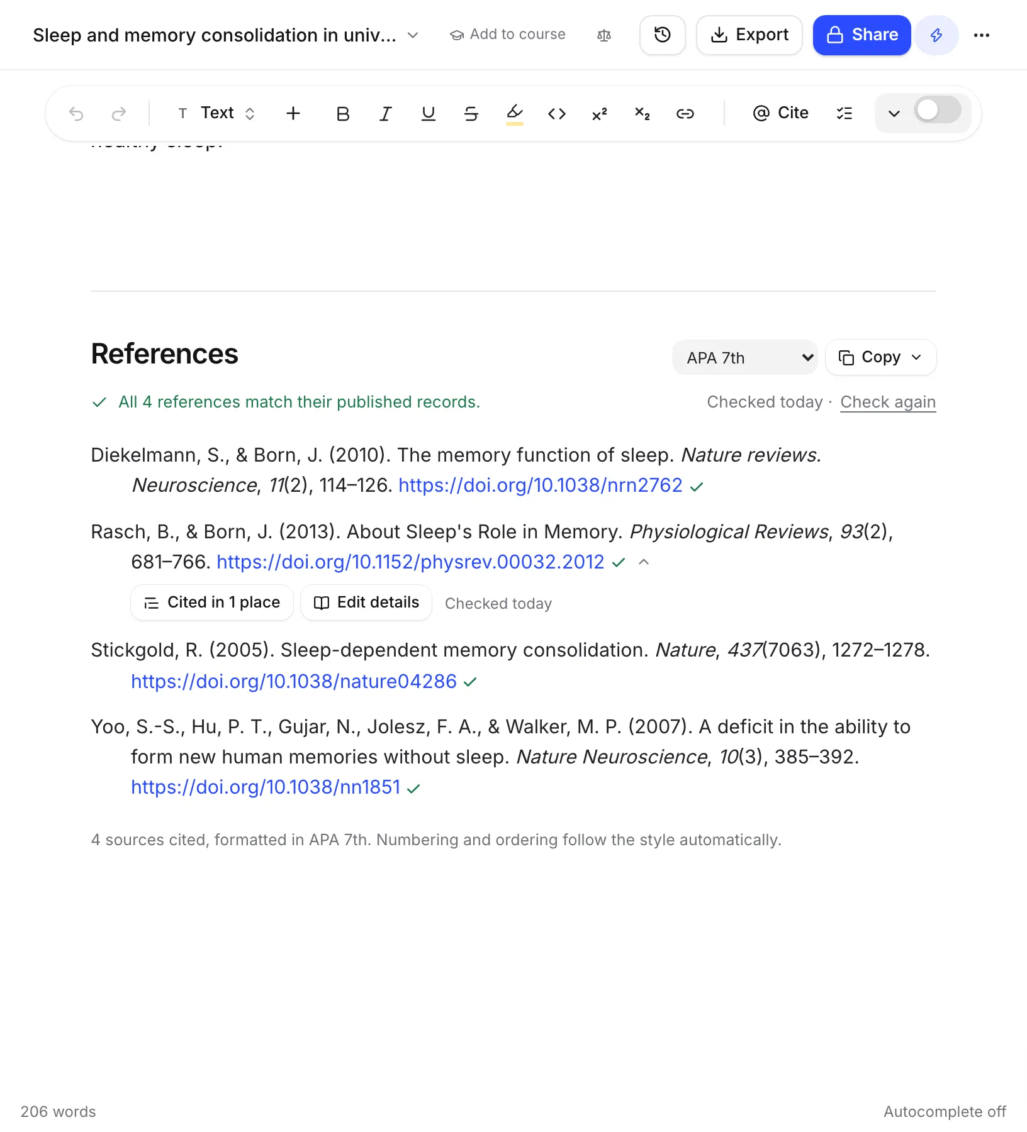
Task: Apply subscript formatting
Action: [x=643, y=114]
